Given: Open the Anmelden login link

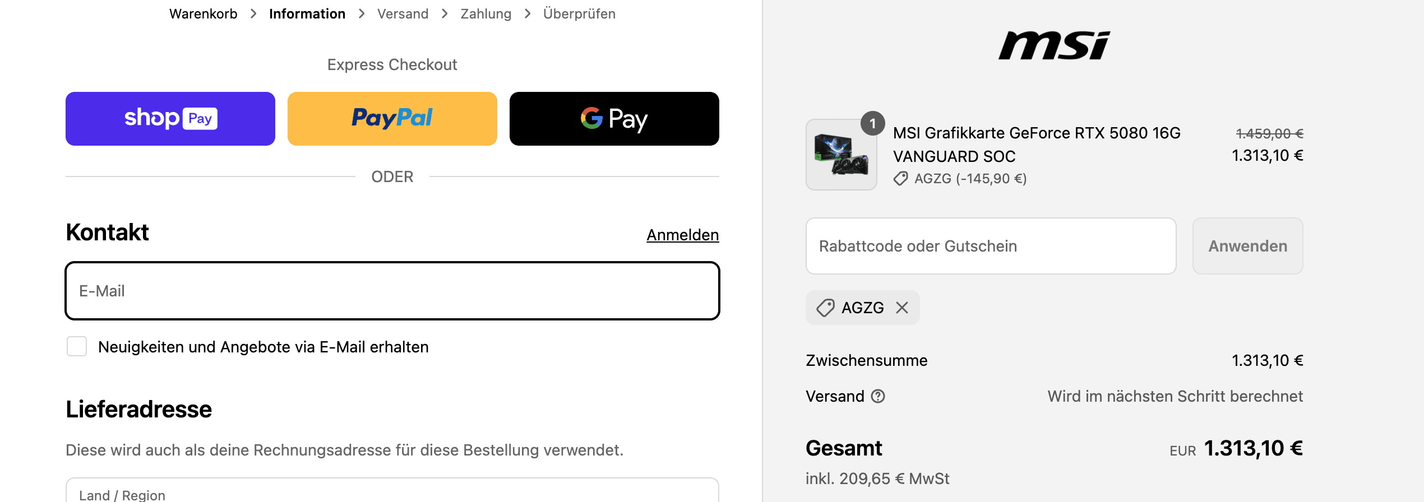Looking at the screenshot, I should pos(682,235).
